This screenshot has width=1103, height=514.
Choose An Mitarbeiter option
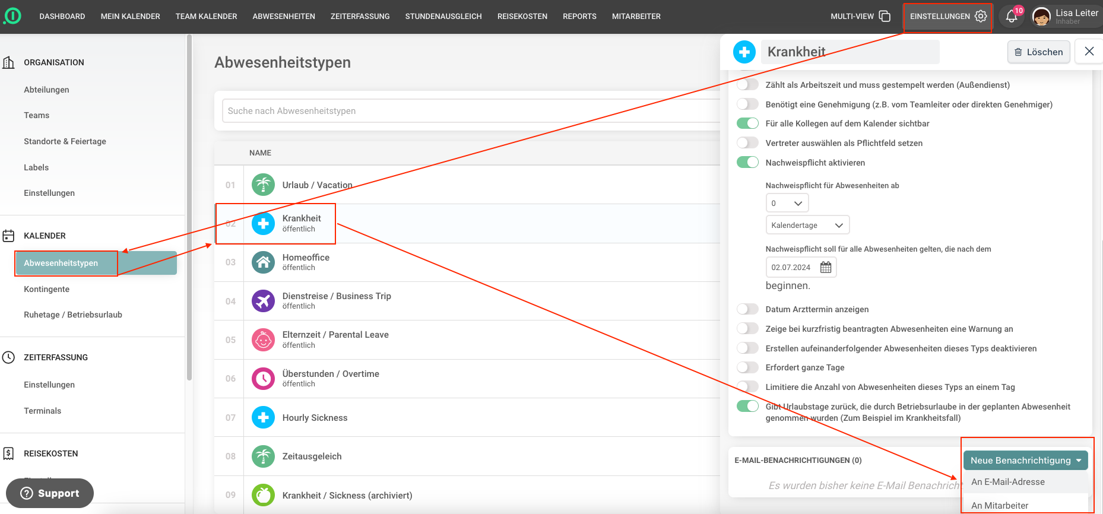(1026, 505)
